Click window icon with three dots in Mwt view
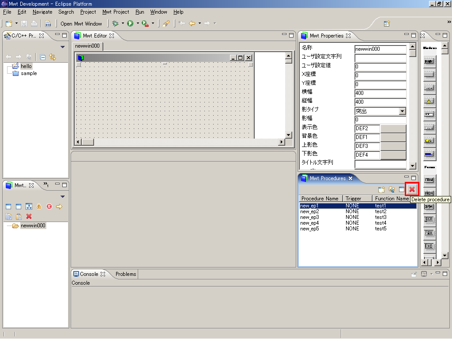452x339 pixels. click(x=29, y=207)
